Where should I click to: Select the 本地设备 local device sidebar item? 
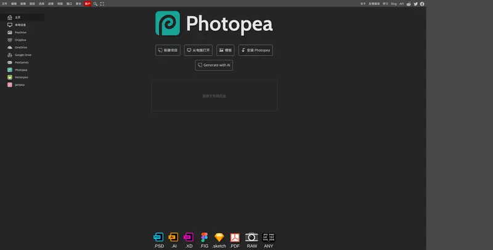tap(22, 25)
